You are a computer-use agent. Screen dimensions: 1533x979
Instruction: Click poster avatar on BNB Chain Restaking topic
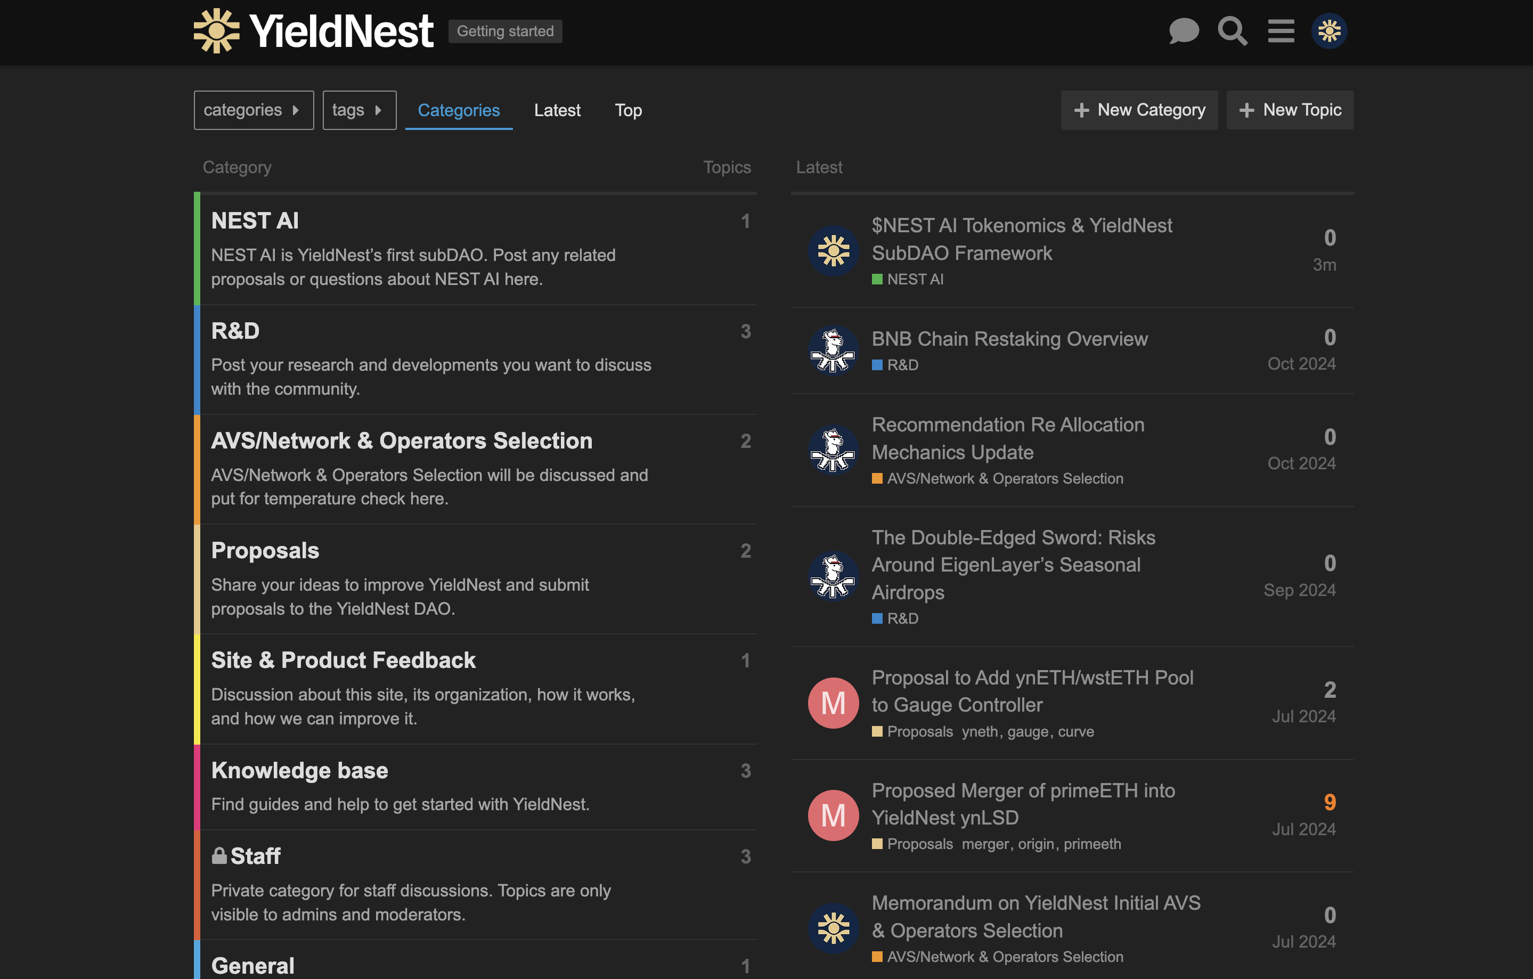pyautogui.click(x=833, y=350)
